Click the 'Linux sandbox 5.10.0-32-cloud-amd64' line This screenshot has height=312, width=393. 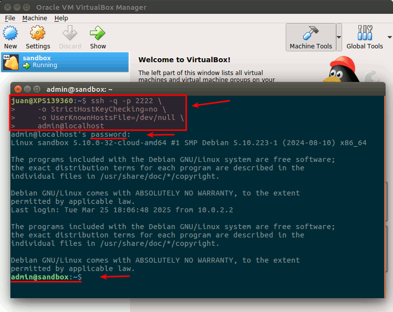188,143
